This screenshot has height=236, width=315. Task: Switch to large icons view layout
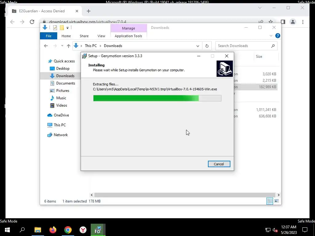tap(277, 201)
